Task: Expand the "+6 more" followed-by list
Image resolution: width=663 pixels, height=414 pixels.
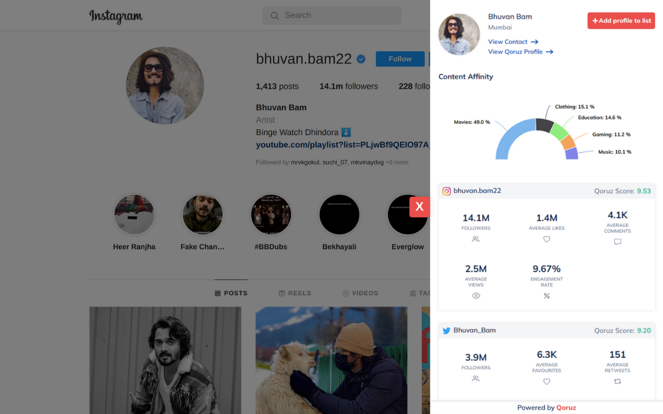Action: pos(397,162)
